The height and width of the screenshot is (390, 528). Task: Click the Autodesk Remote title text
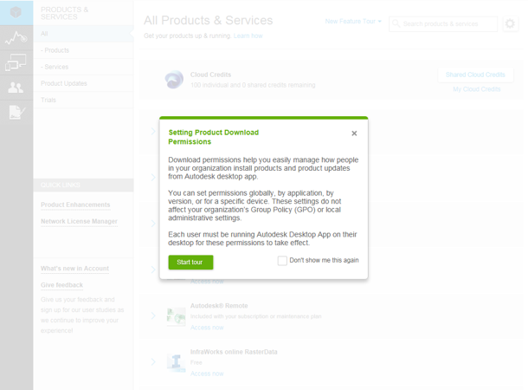[x=219, y=306]
